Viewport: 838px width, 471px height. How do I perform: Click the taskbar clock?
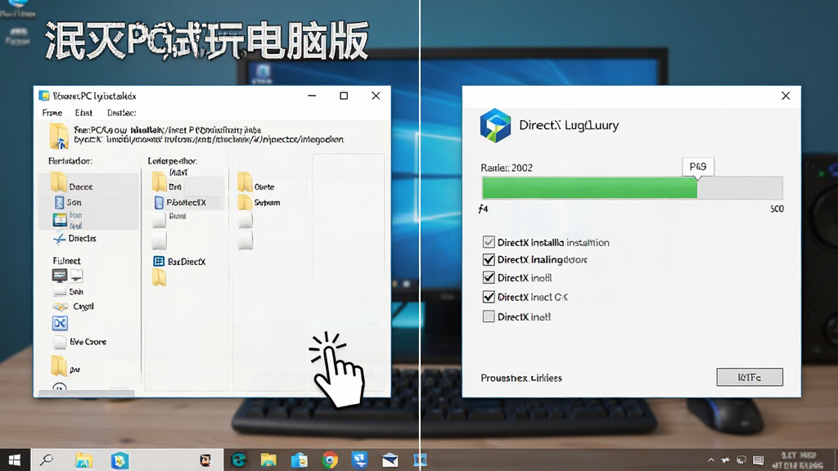pyautogui.click(x=797, y=460)
